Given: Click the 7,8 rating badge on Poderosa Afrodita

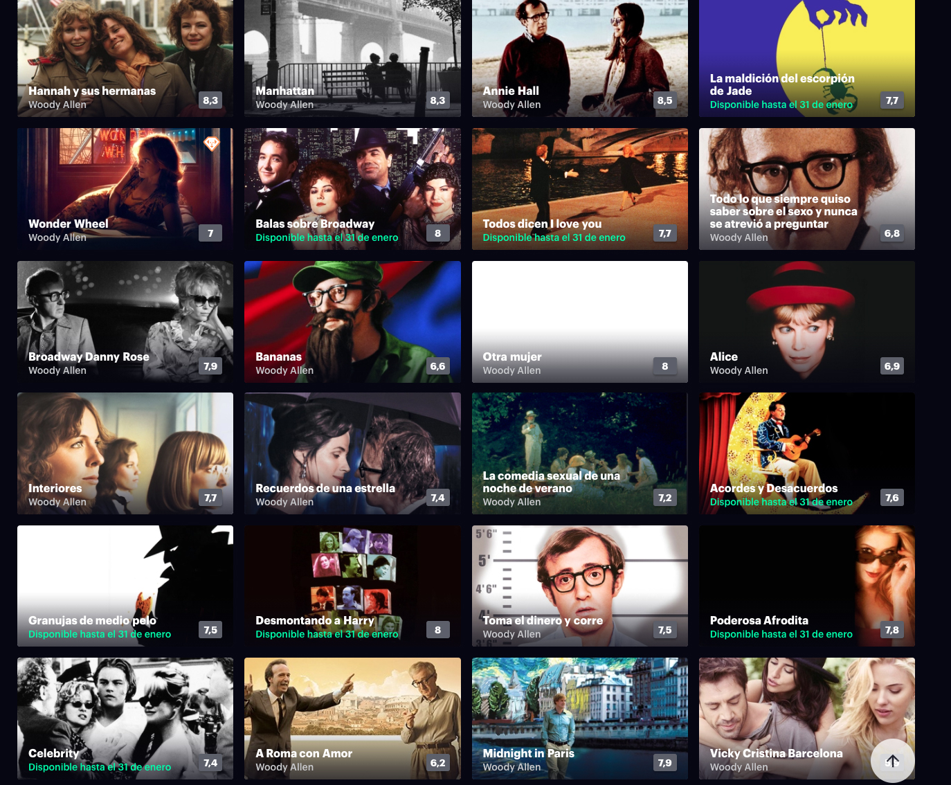Looking at the screenshot, I should [x=891, y=630].
